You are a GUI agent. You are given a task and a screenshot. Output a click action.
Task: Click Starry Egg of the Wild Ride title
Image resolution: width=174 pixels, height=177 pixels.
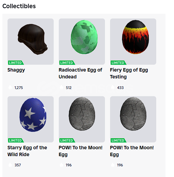point(27,151)
